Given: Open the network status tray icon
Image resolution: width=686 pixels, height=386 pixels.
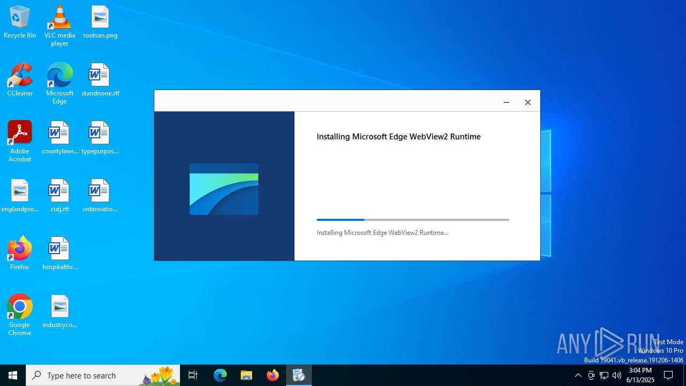Looking at the screenshot, I should 604,375.
